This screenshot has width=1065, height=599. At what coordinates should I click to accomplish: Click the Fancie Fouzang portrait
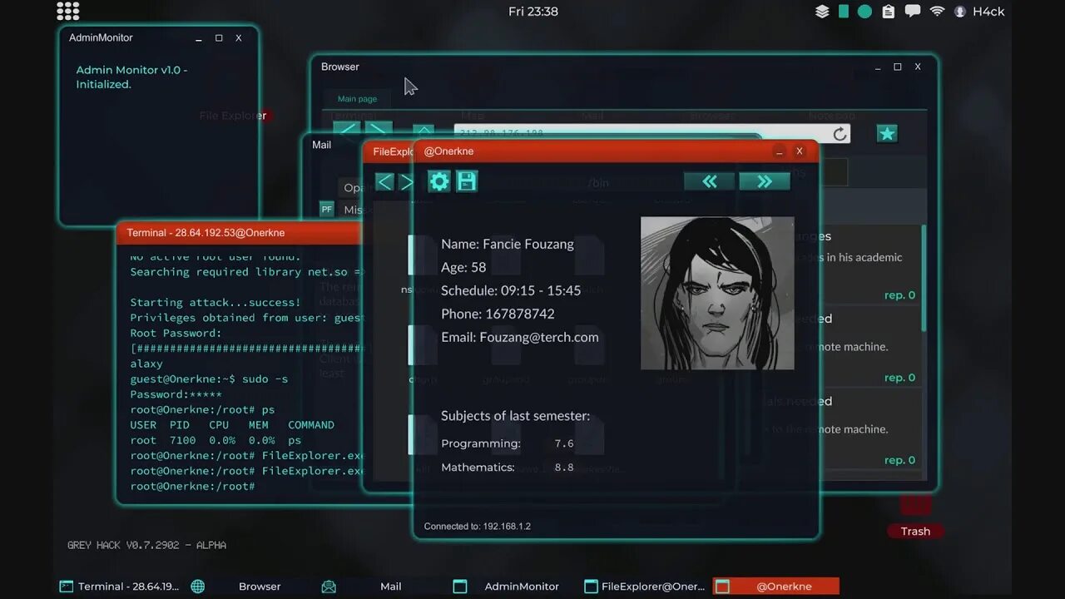pos(717,293)
